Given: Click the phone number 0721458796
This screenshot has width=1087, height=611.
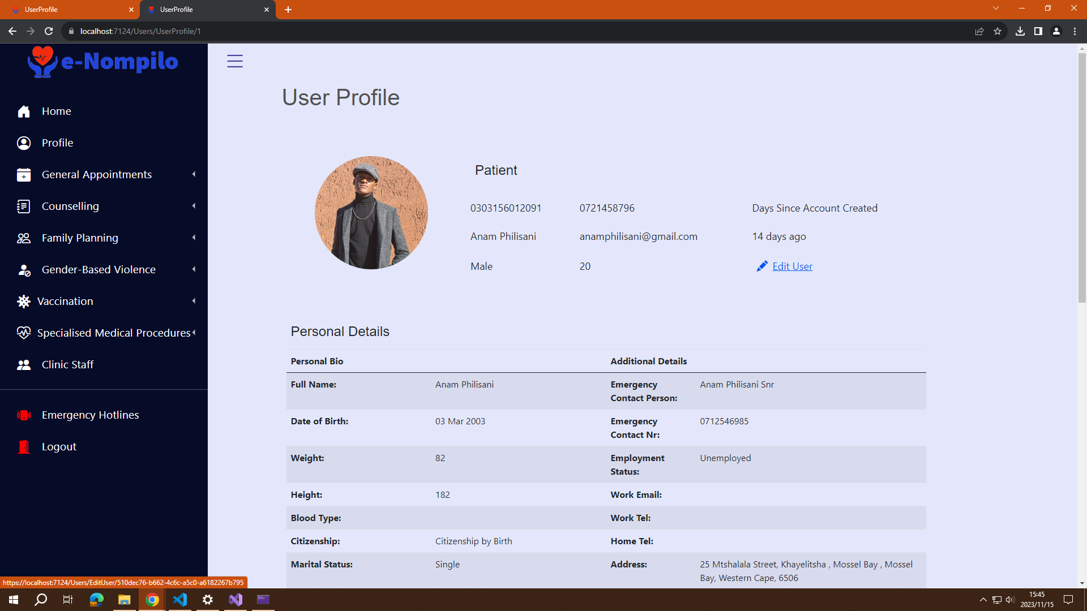Looking at the screenshot, I should [607, 208].
